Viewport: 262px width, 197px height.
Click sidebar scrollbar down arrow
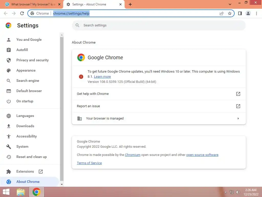click(x=62, y=184)
